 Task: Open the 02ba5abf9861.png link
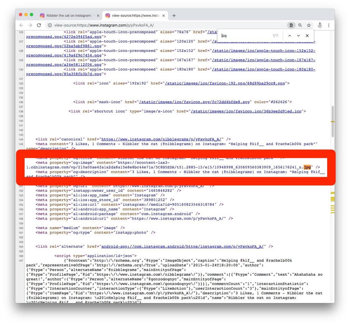[64, 46]
